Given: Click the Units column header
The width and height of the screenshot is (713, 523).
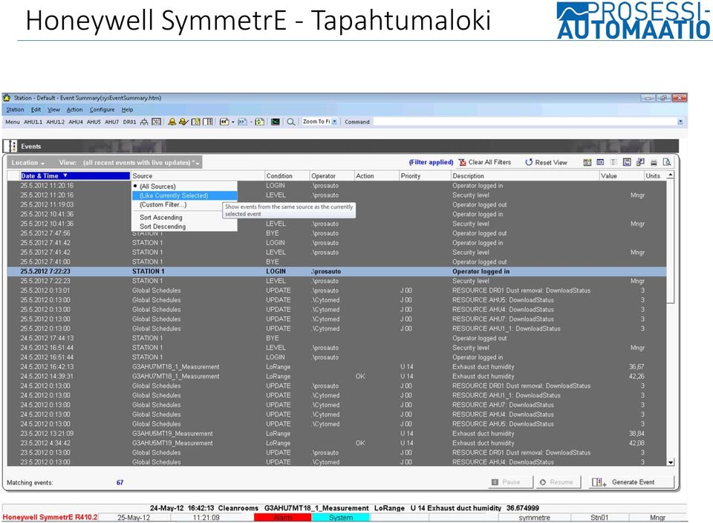Looking at the screenshot, I should (655, 176).
